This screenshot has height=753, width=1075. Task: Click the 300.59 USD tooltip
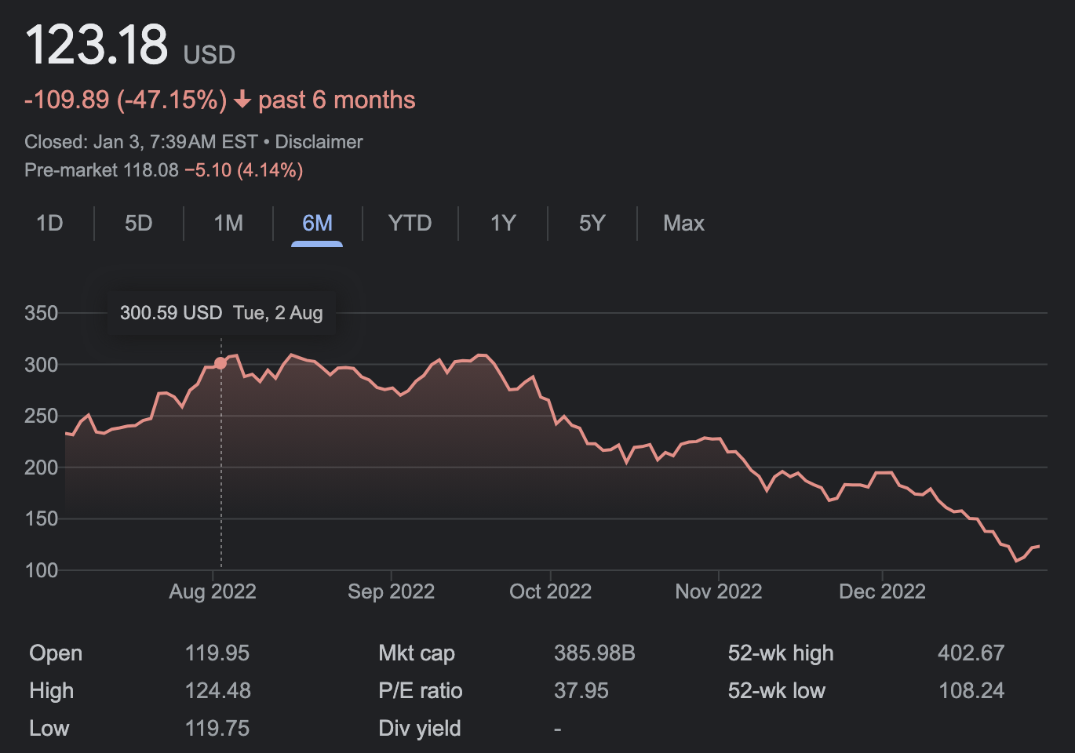(x=221, y=313)
